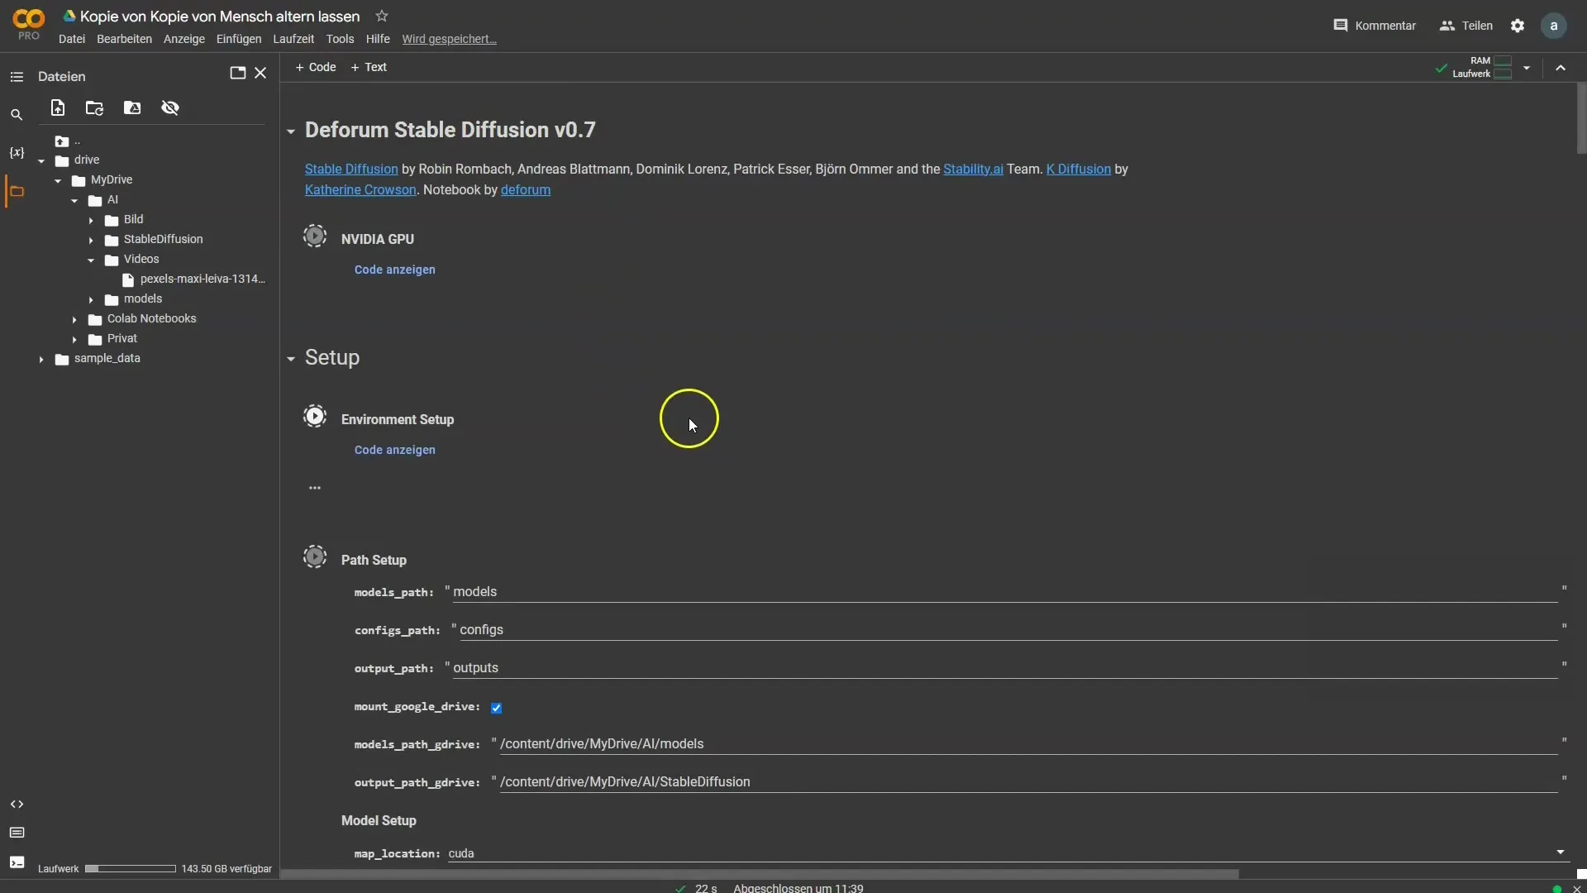Show code for NVIDIA GPU cell
The width and height of the screenshot is (1587, 893).
pyautogui.click(x=394, y=270)
